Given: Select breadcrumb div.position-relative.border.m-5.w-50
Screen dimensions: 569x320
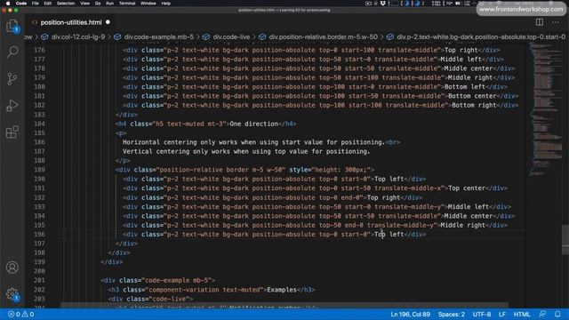Looking at the screenshot, I should pyautogui.click(x=323, y=36).
